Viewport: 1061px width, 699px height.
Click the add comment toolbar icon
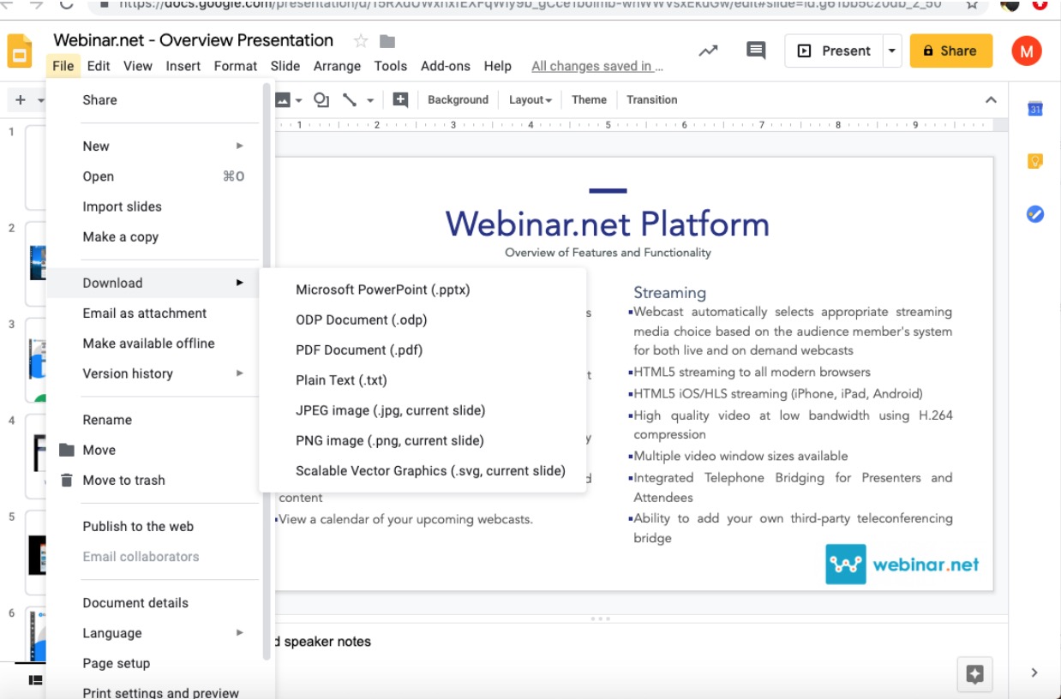point(400,100)
